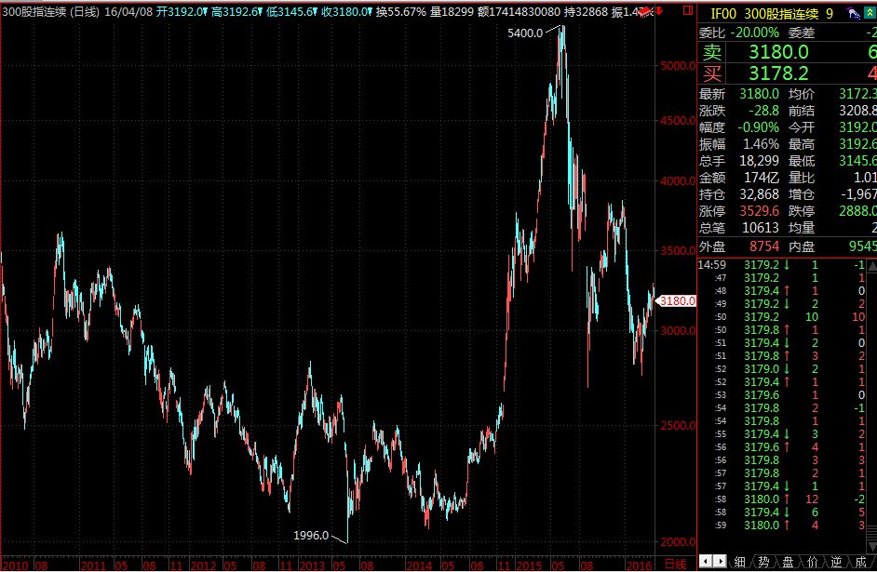This screenshot has width=877, height=572.
Task: Click the 300股指连续 name in quote panel
Action: [782, 14]
